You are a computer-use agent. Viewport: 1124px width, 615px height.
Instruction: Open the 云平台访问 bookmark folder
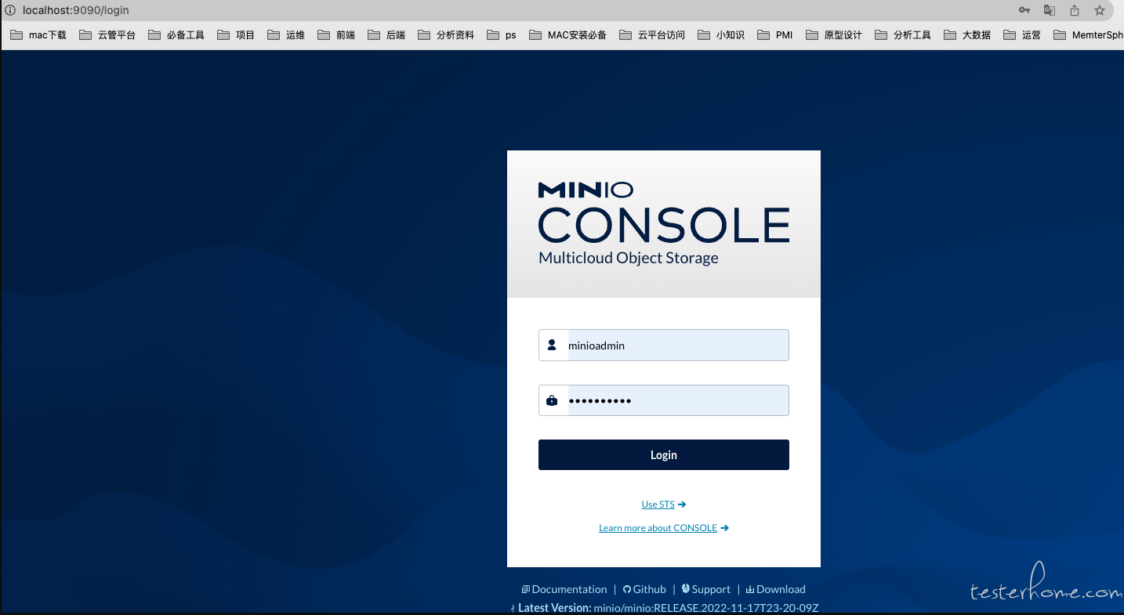[652, 35]
